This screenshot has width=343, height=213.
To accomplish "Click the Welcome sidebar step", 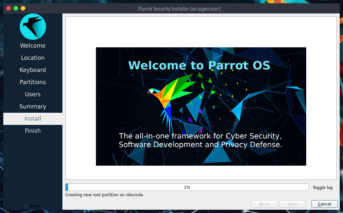I will click(33, 45).
